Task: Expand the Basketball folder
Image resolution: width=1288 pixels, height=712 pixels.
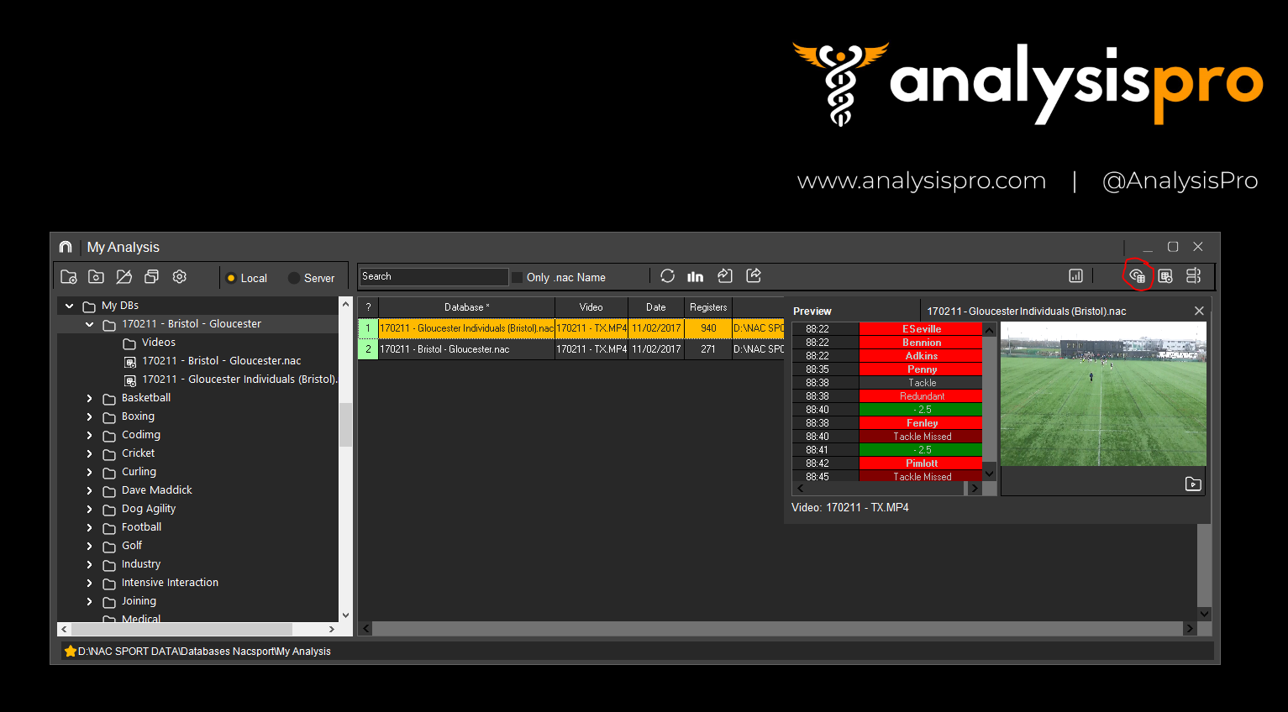Action: 90,398
